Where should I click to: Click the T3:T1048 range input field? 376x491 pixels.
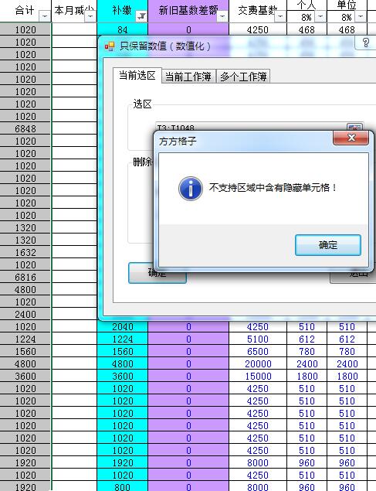coord(251,127)
